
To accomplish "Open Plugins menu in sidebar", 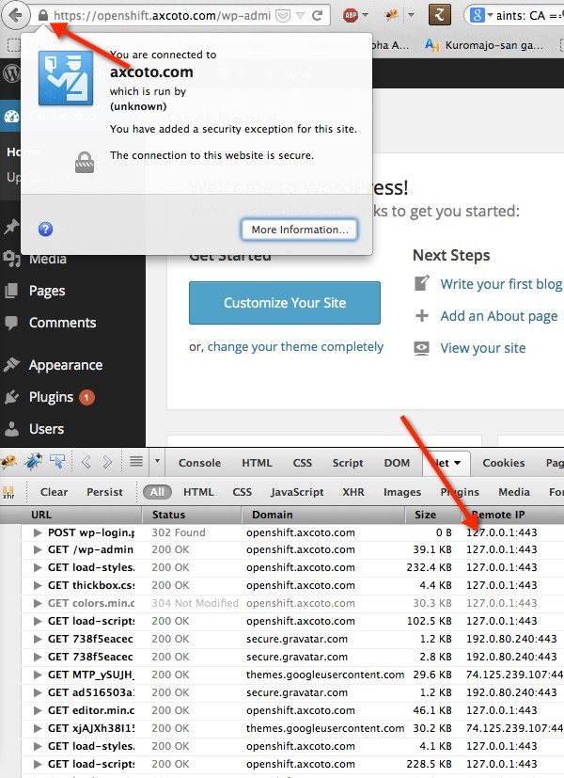I will point(51,397).
